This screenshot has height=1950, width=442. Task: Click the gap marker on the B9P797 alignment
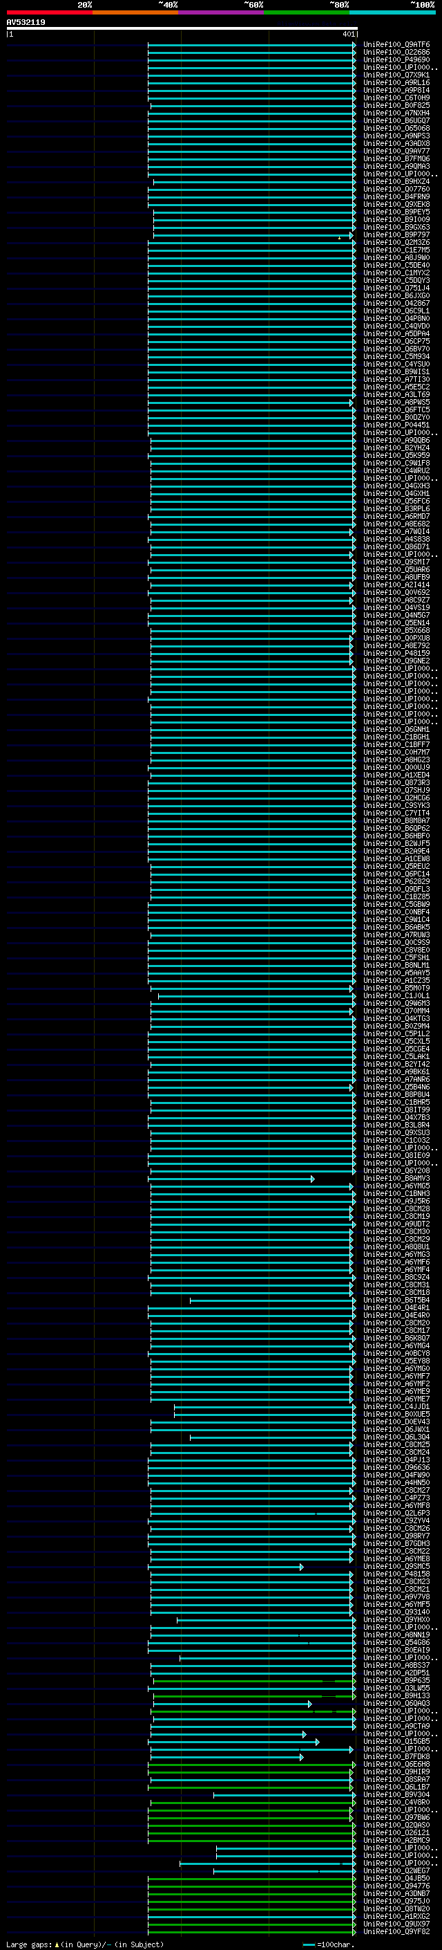coord(339,238)
